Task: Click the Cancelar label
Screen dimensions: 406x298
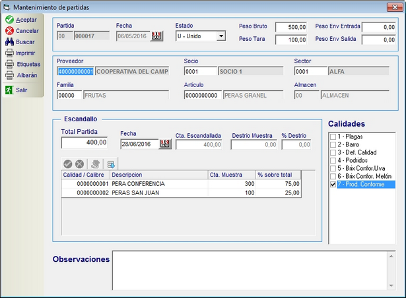Action: coord(27,31)
